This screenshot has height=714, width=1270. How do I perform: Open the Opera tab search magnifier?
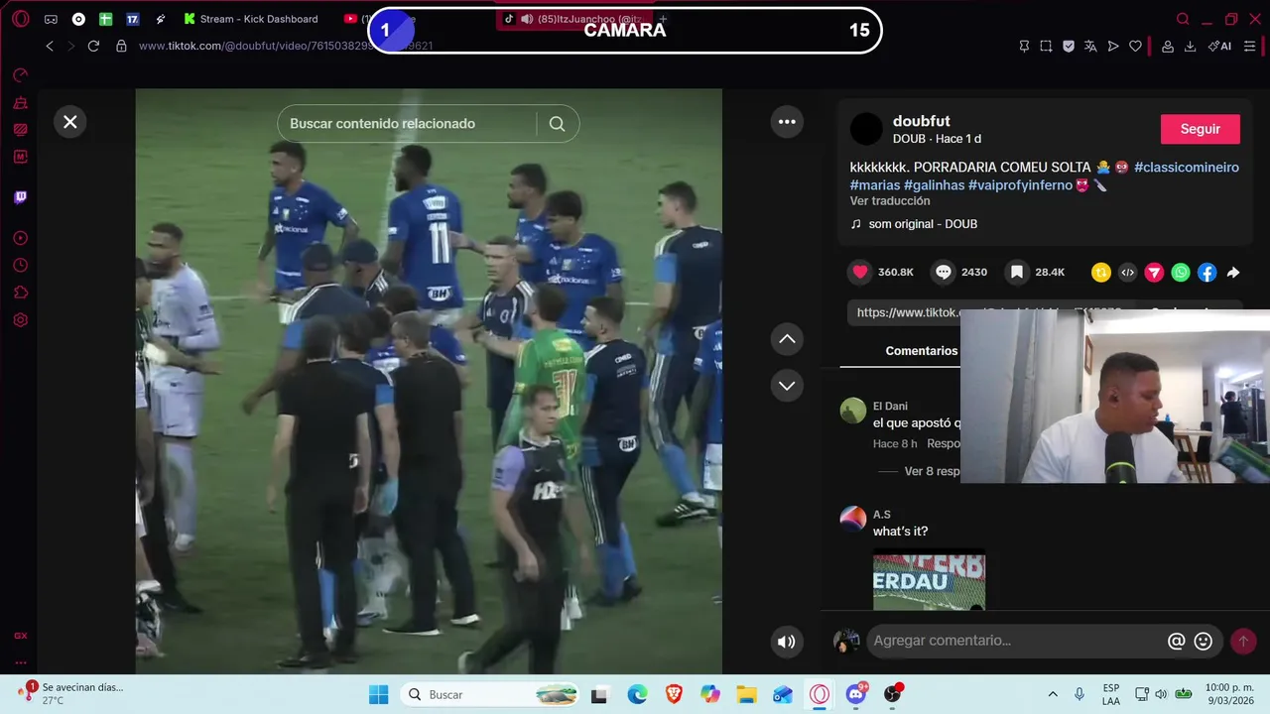click(x=1183, y=19)
